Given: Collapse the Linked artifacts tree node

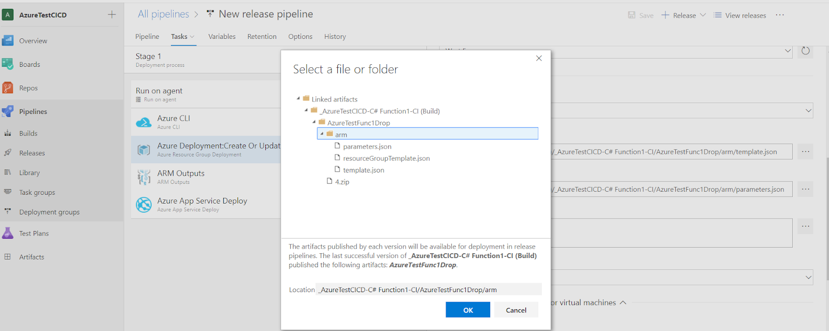Looking at the screenshot, I should (x=298, y=98).
